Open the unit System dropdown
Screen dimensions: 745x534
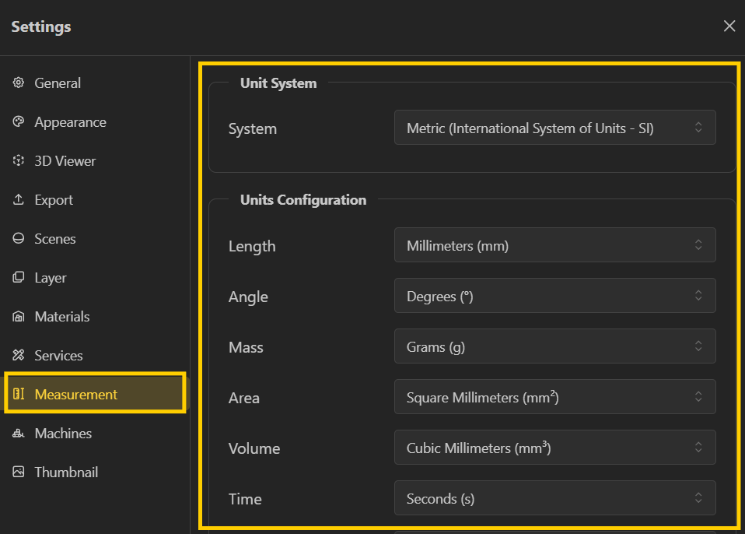point(554,128)
